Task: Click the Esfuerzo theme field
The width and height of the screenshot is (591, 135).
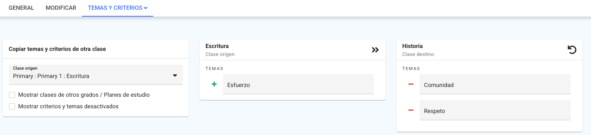Action: click(298, 84)
